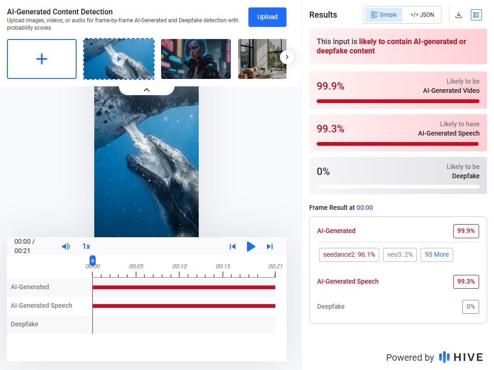Toggle the detailed results view icon
Viewport: 494px width, 370px height.
[476, 15]
